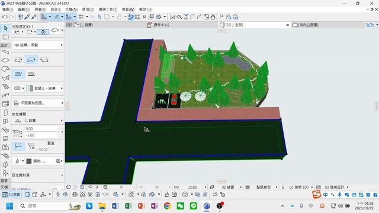The width and height of the screenshot is (379, 213).
Task: Select the Mesh tool in toolbox
Action: click(5, 156)
